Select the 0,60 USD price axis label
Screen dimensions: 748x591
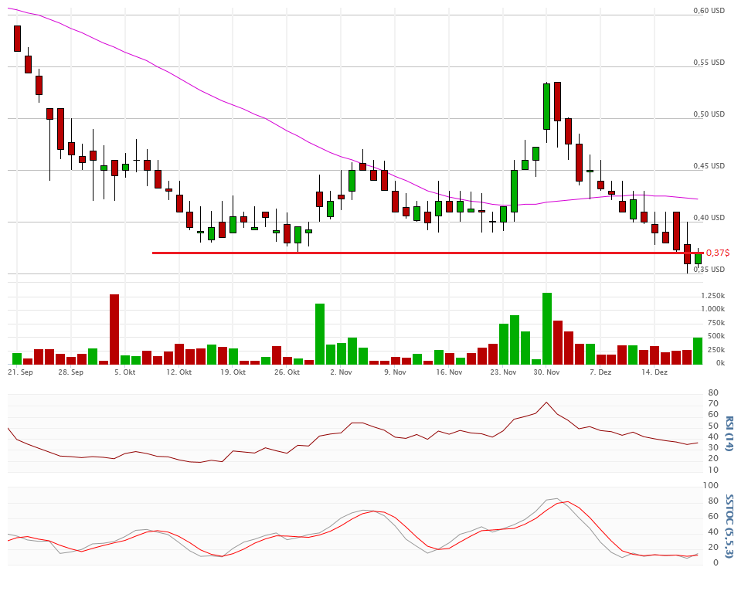pyautogui.click(x=709, y=11)
